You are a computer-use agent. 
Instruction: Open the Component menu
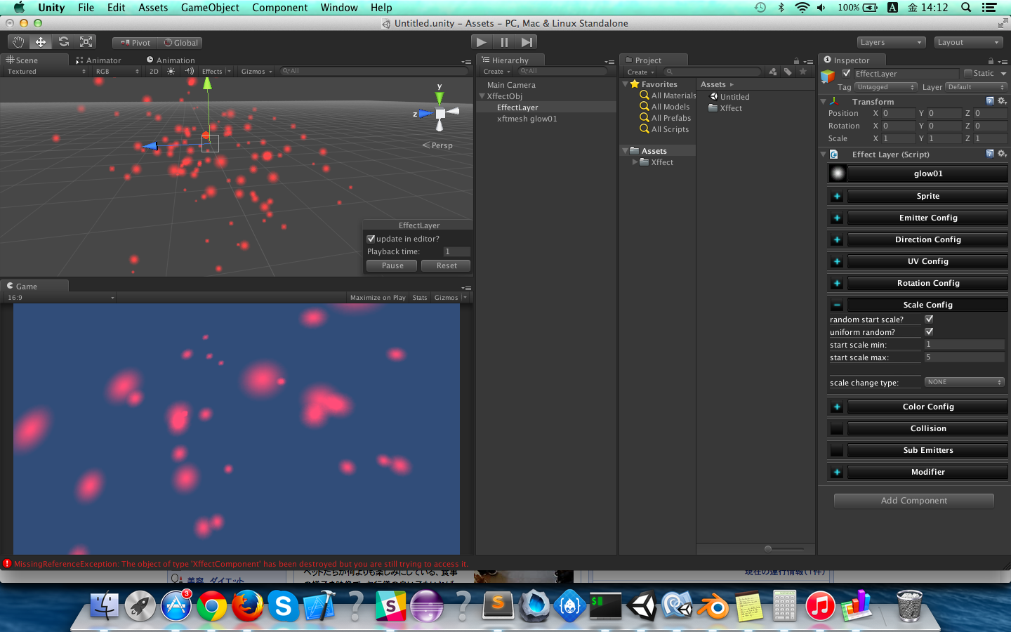[x=280, y=8]
